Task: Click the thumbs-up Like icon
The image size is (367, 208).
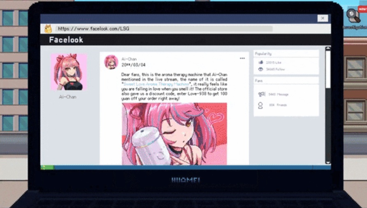Action: (x=261, y=62)
